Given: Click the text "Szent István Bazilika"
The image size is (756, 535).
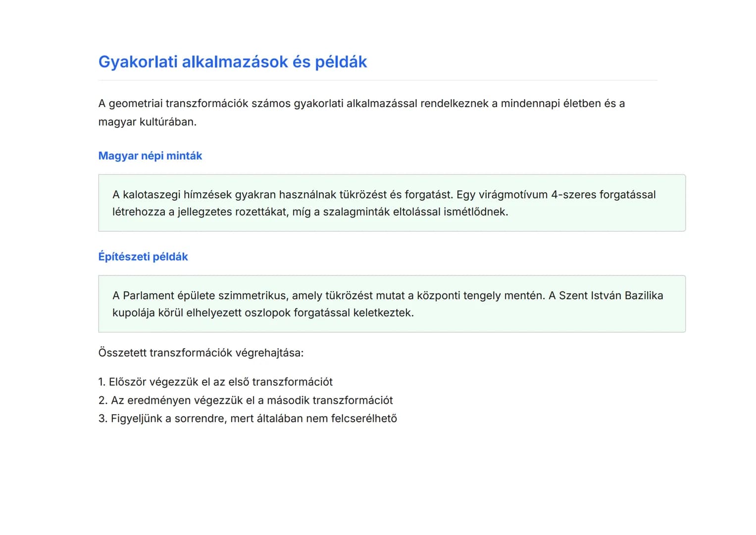Looking at the screenshot, I should 611,296.
